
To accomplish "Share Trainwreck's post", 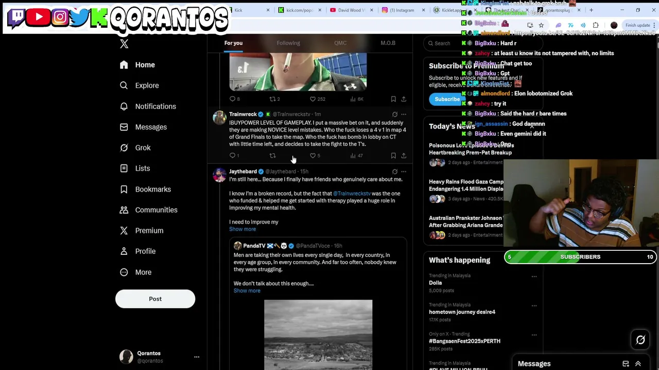I will [404, 156].
